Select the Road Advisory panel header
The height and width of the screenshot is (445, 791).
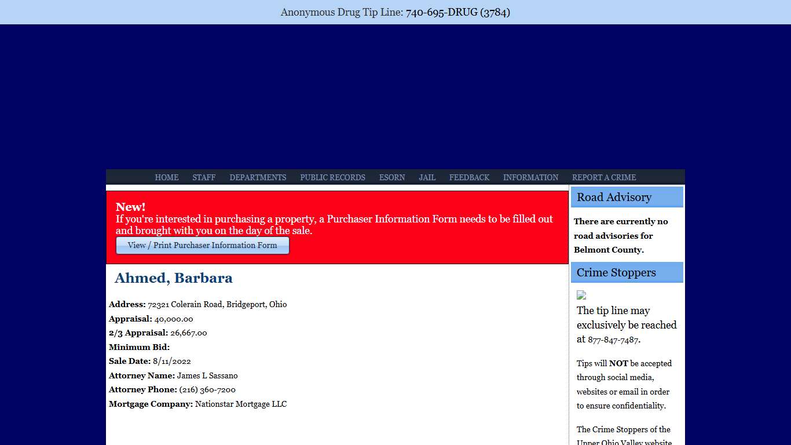coord(627,197)
